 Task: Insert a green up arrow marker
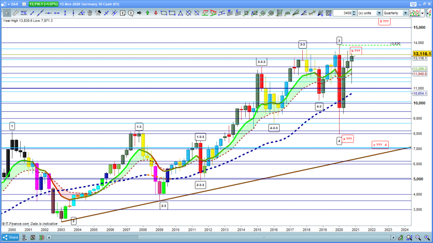pos(147,13)
